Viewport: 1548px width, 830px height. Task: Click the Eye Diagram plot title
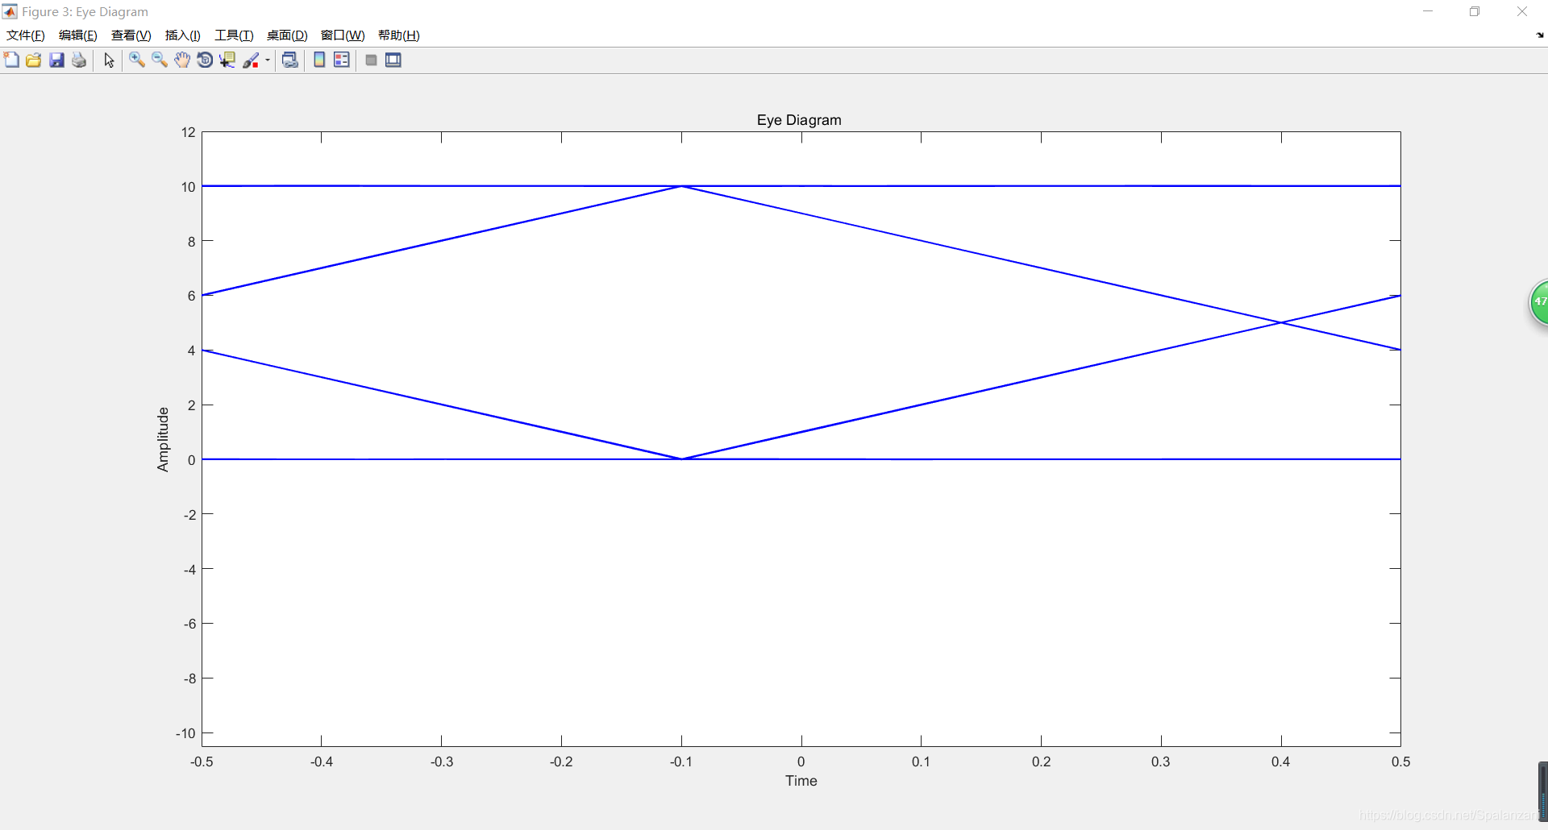(799, 120)
